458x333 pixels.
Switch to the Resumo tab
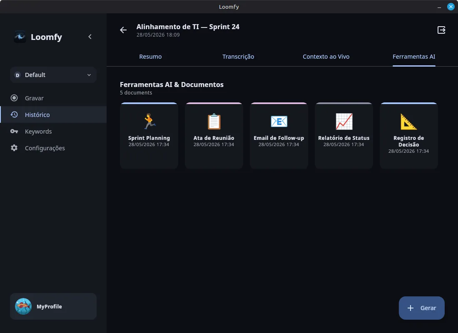(150, 57)
